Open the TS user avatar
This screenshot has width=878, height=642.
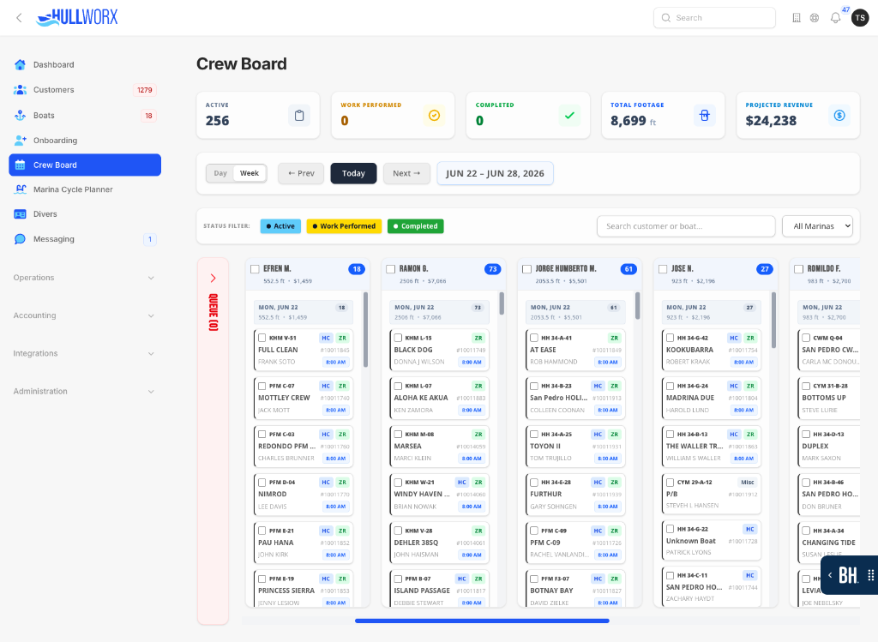coord(859,18)
